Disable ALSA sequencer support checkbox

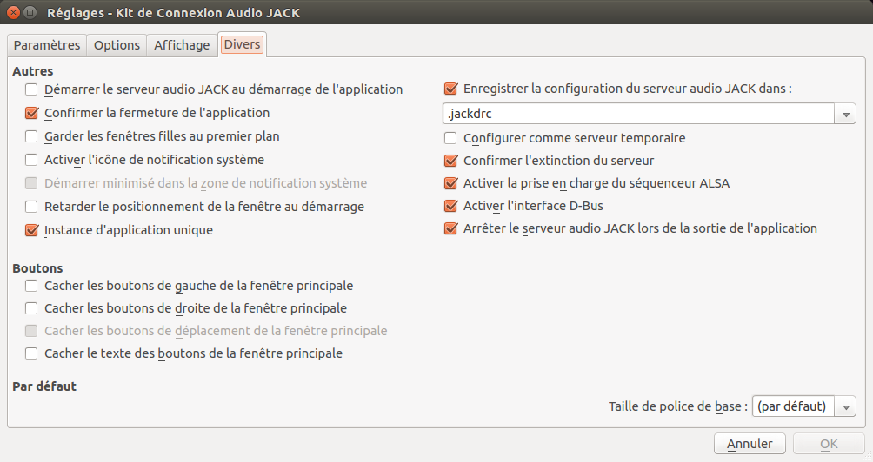(x=450, y=183)
